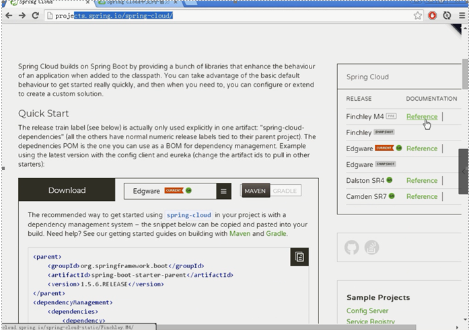This screenshot has height=330, width=469.
Task: Expand the collapsed side panel arrow
Action: [464, 171]
